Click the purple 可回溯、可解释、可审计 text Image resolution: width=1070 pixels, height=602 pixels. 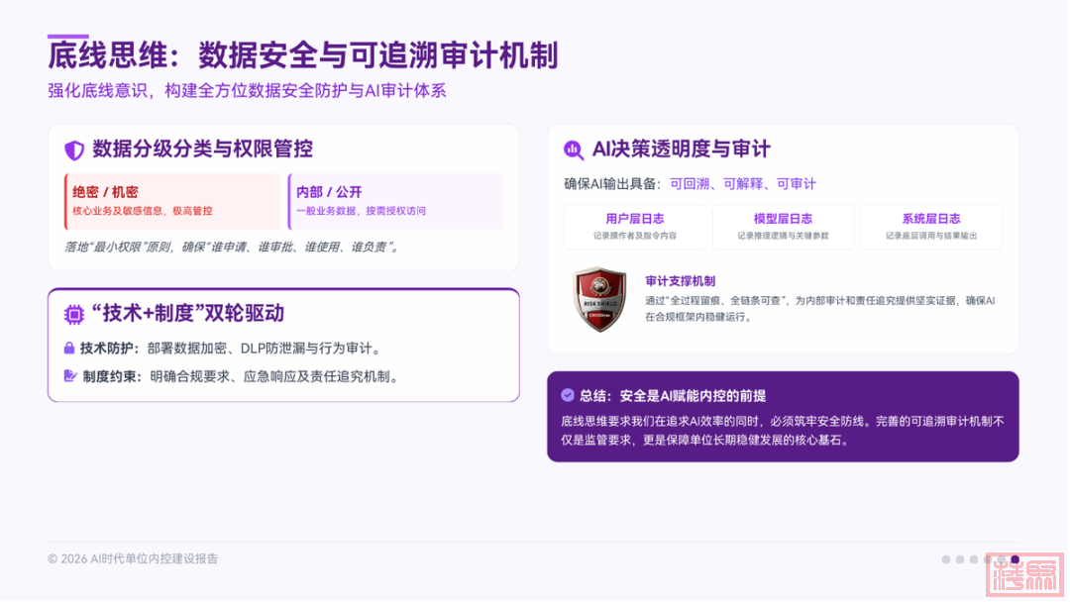(742, 184)
